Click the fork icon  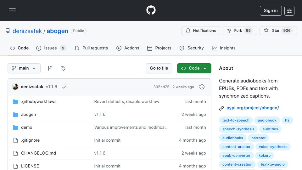tap(229, 31)
